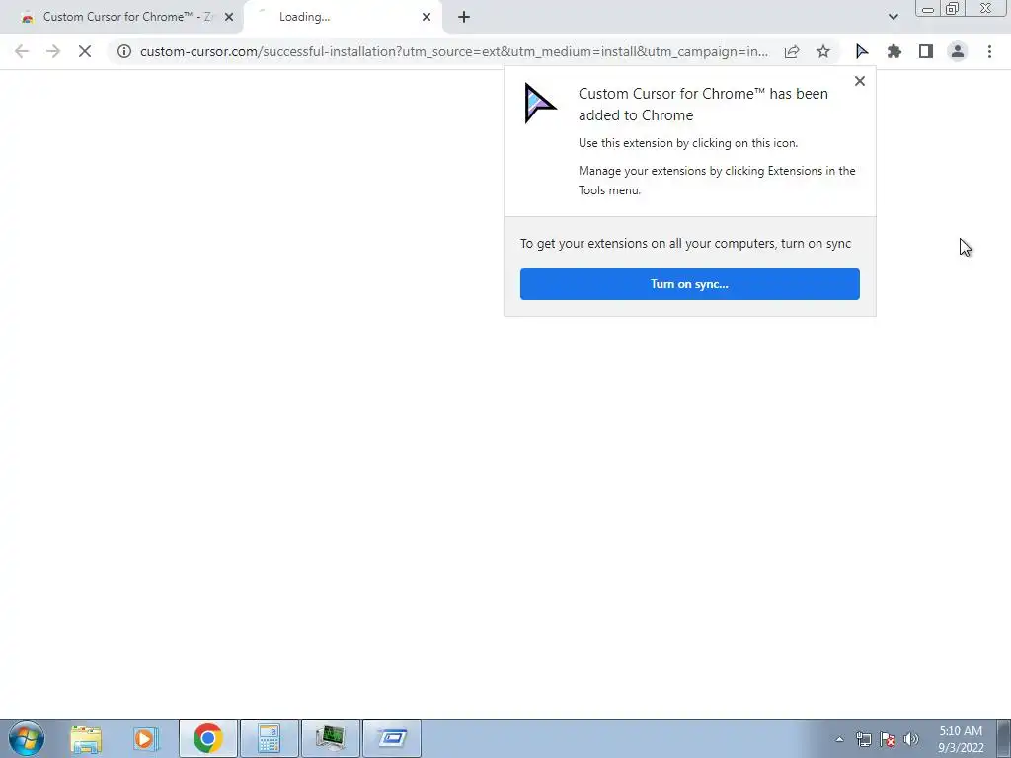
Task: Click 'Custom Cursor for Chrome™ has been added' heading
Action: click(x=703, y=105)
